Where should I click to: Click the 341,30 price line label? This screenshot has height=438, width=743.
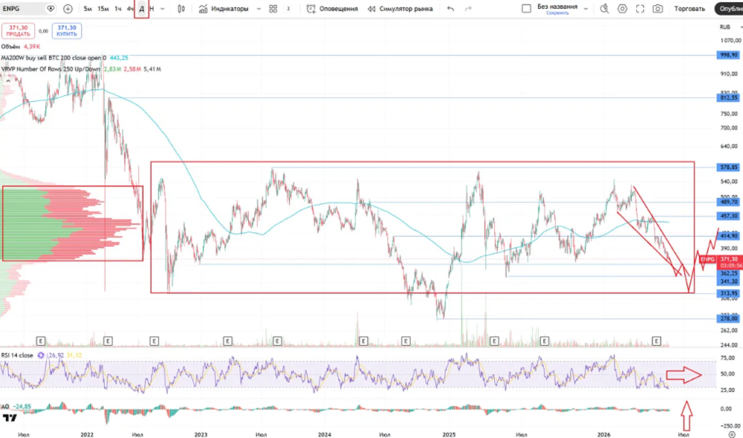[x=728, y=282]
